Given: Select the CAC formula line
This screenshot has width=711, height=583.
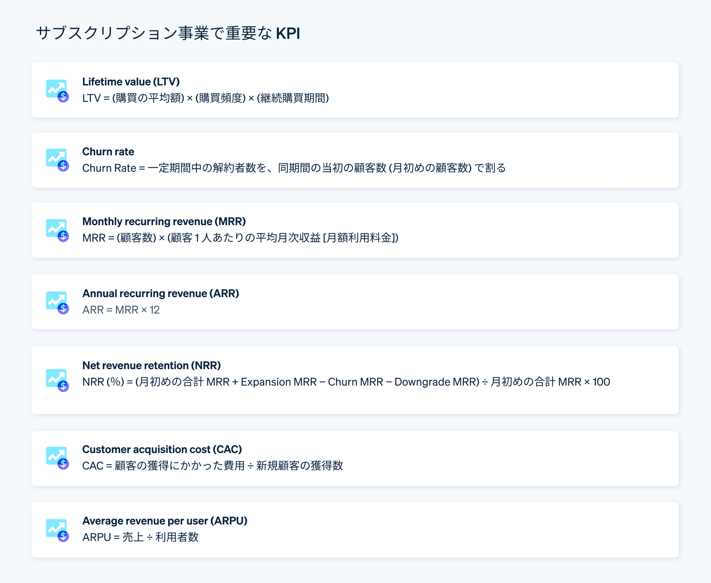Looking at the screenshot, I should click(213, 466).
